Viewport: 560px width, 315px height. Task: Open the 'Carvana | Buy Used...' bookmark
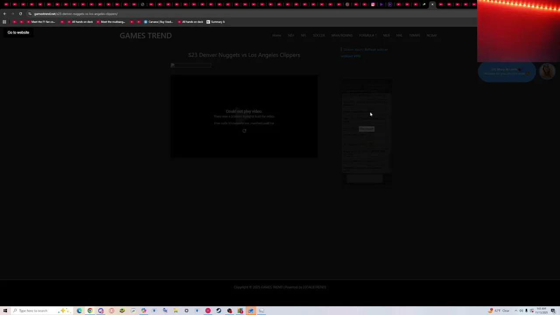(x=158, y=22)
